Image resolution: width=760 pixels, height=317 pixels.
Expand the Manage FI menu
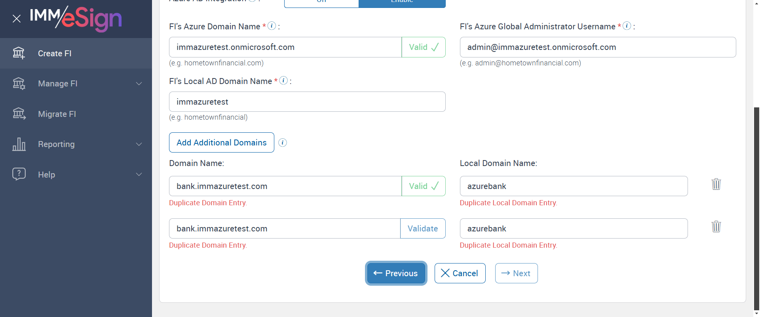pyautogui.click(x=139, y=84)
